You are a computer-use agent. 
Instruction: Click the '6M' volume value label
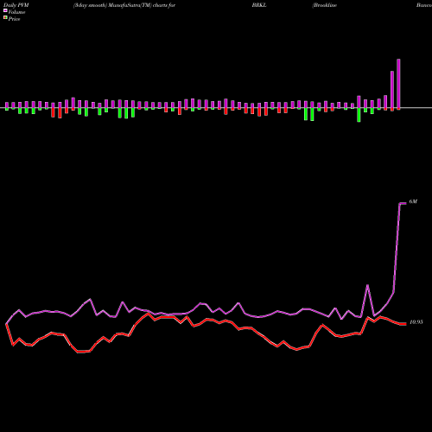coord(413,202)
